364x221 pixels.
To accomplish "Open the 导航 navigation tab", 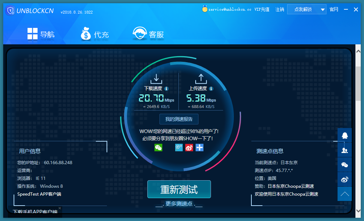I will pyautogui.click(x=41, y=34).
